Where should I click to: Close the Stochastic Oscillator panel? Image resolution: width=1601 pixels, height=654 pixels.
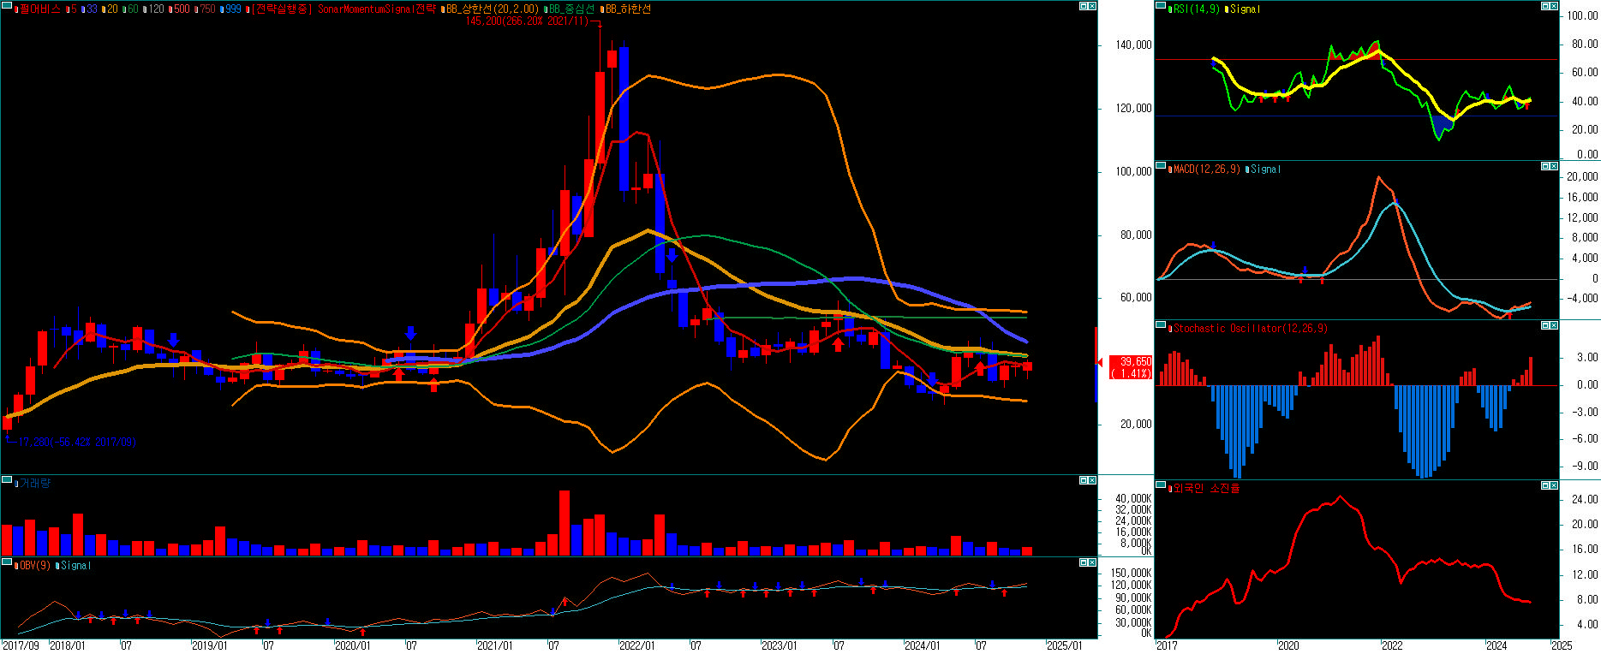pos(1554,325)
